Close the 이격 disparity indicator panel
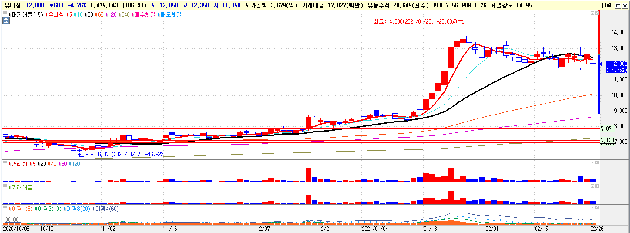The image size is (630, 233). [x=597, y=207]
